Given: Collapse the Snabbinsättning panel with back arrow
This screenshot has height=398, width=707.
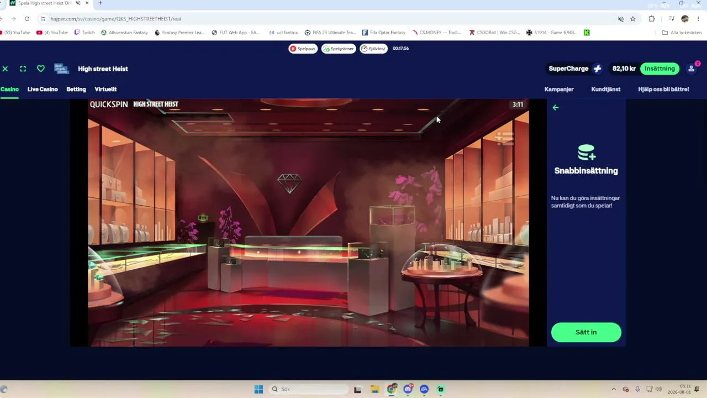Looking at the screenshot, I should [556, 108].
